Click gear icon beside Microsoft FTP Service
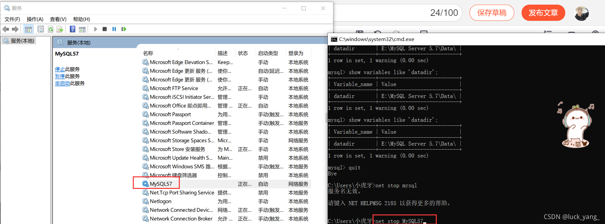Screen dimensions: 605x224 pos(145,88)
